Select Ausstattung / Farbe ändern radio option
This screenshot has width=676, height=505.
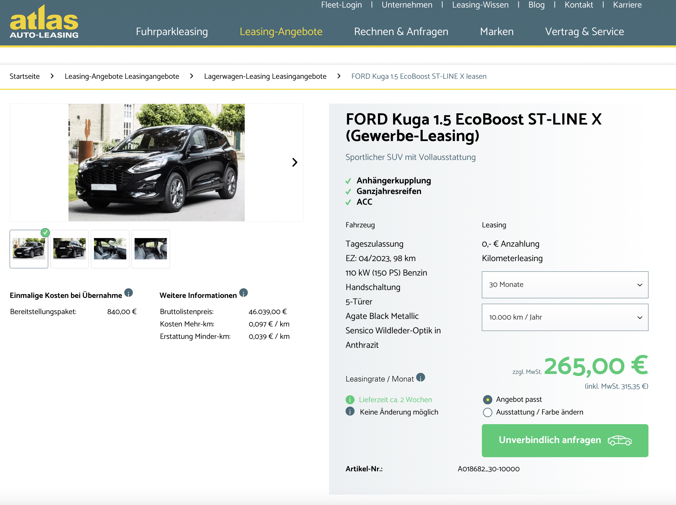pyautogui.click(x=488, y=412)
